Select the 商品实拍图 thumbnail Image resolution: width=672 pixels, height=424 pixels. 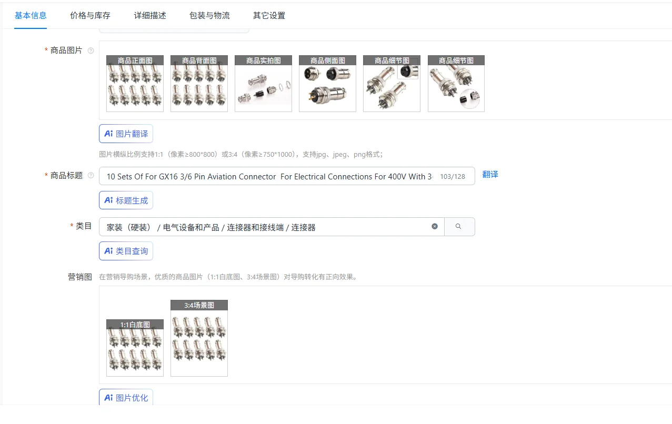263,84
